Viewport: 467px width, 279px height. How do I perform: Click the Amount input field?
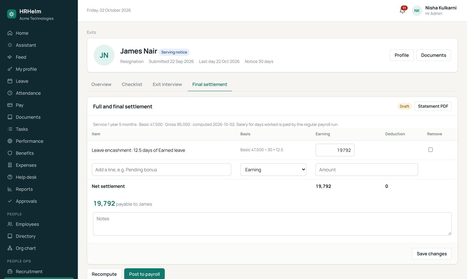coord(367,170)
